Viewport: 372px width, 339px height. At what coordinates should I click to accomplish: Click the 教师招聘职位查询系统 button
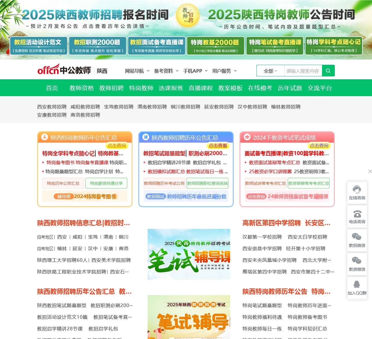(x=208, y=183)
